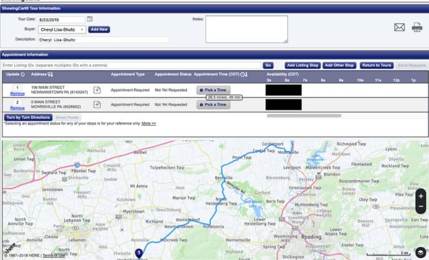Screen dimensions: 429x260
Task: Remove stop 2 Mohrsville
Action: pyautogui.click(x=17, y=108)
